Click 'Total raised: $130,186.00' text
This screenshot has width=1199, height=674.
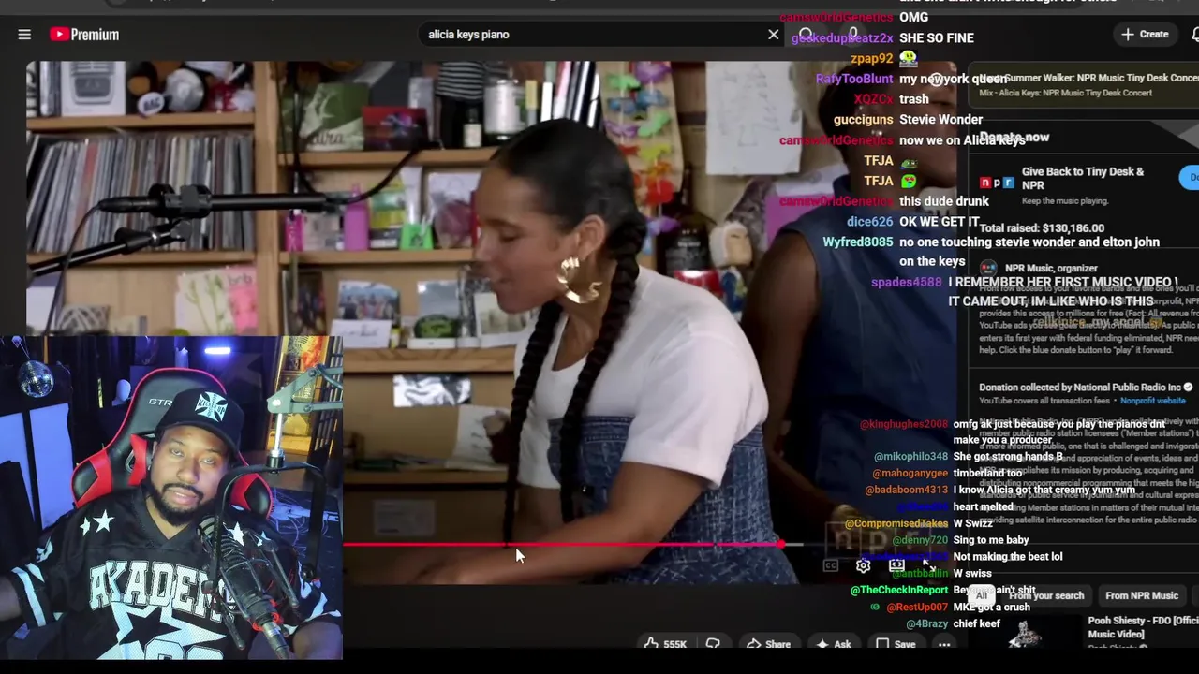pyautogui.click(x=1042, y=228)
